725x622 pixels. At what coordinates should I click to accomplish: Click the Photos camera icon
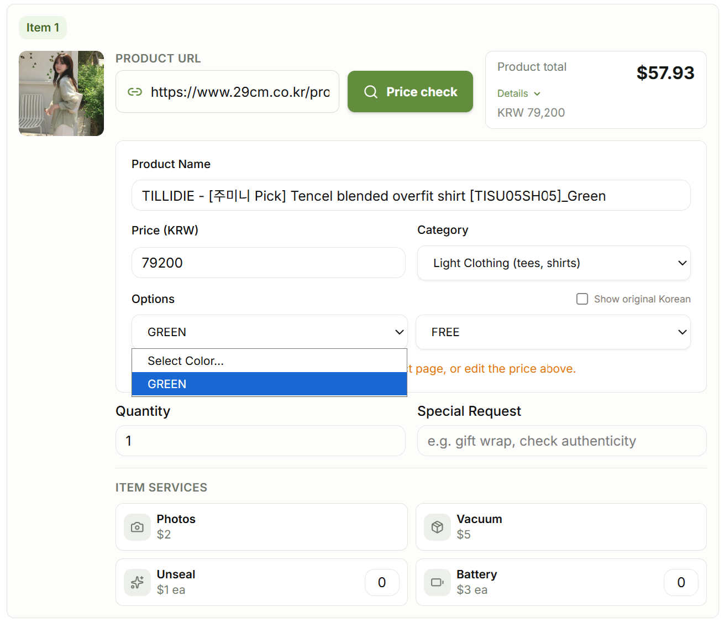click(x=137, y=527)
